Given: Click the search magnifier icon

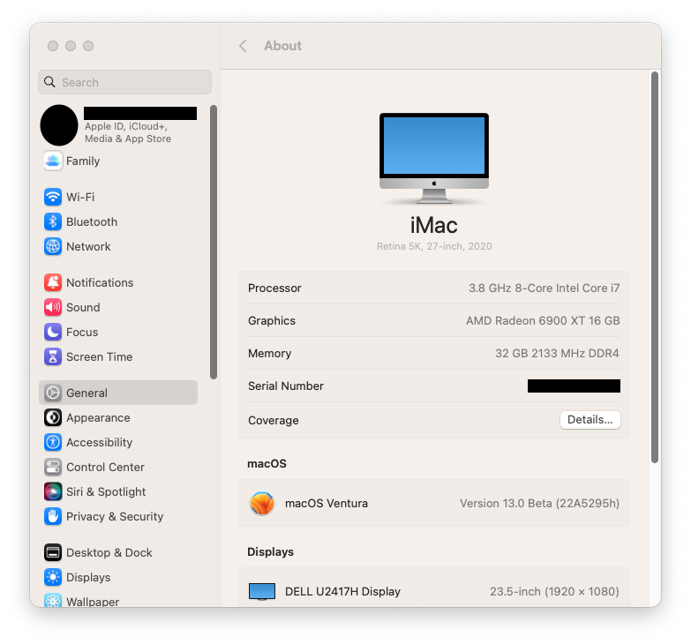Looking at the screenshot, I should pyautogui.click(x=49, y=82).
